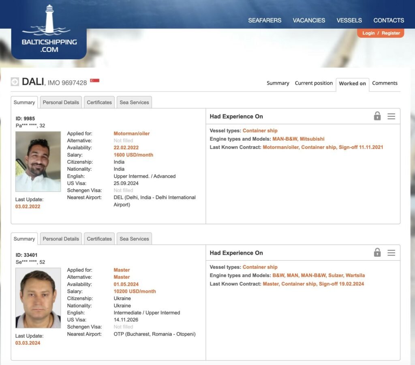Open the hamburger menu in ID 33401 card
Image resolution: width=415 pixels, height=365 pixels.
click(x=391, y=253)
